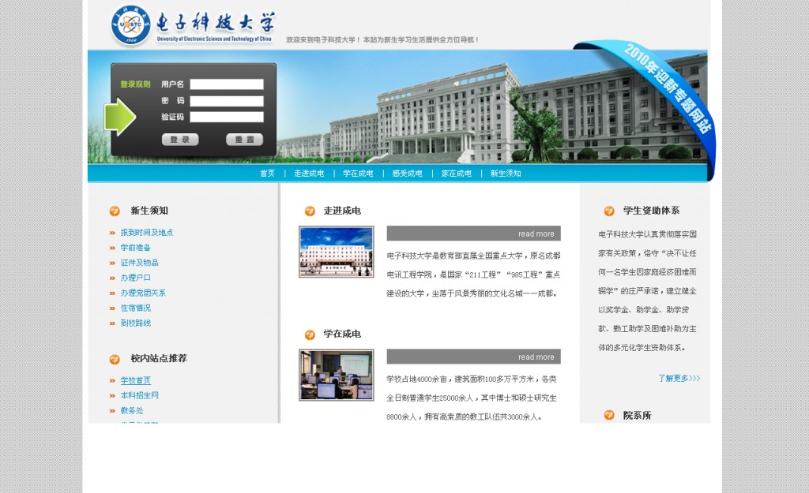The image size is (809, 493).
Task: Open the 到校路线 link
Action: [x=136, y=323]
